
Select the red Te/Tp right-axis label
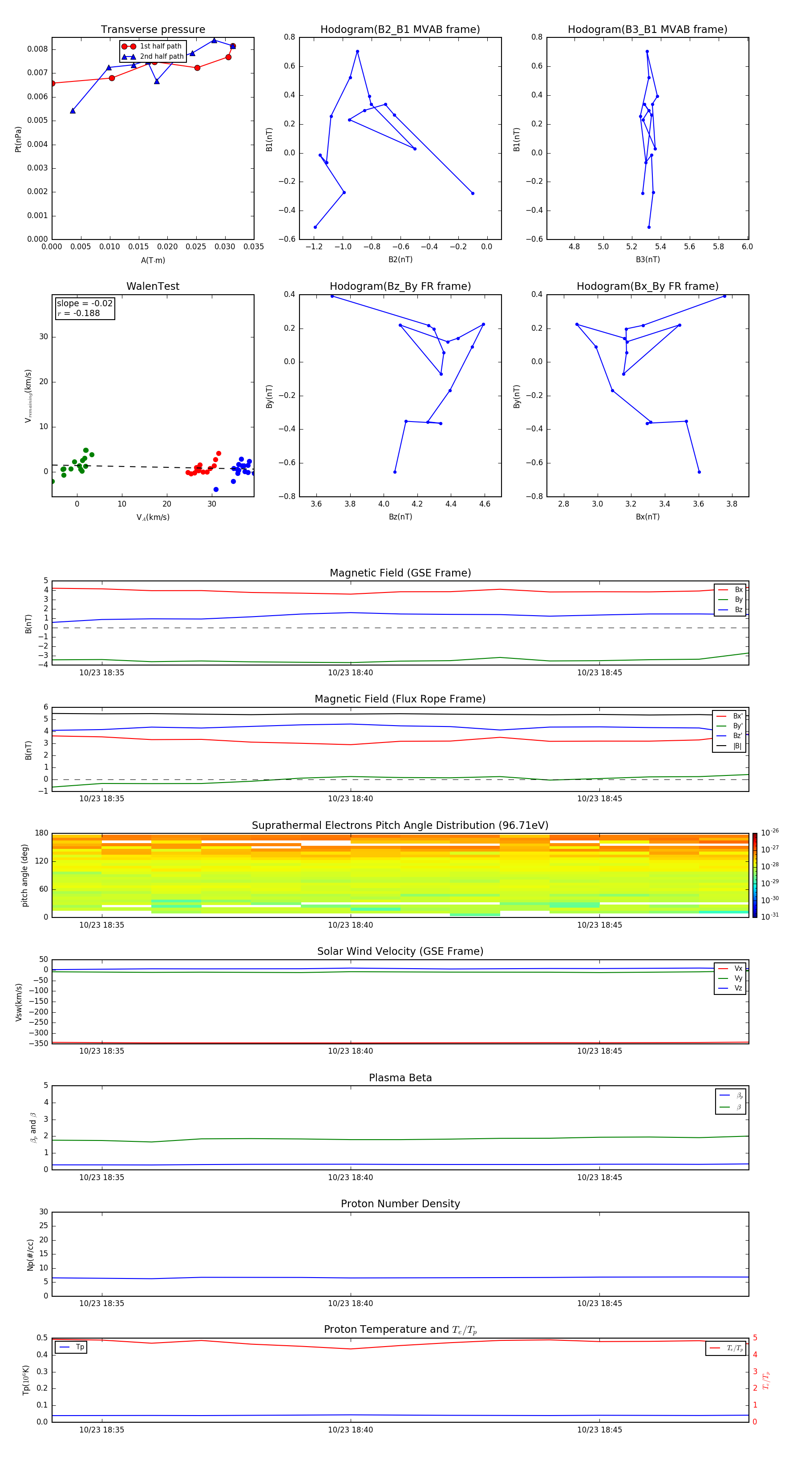click(766, 1380)
